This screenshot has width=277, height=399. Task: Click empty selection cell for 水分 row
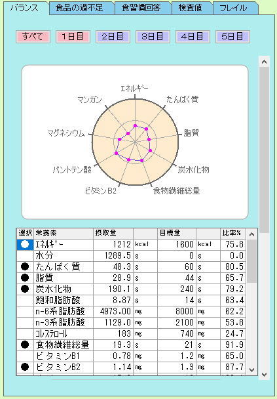[25, 255]
